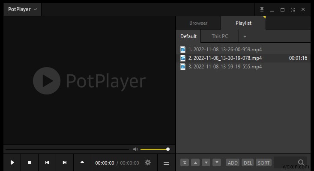The width and height of the screenshot is (314, 171).
Task: Click the current time 00:00:00 display
Action: (x=105, y=163)
